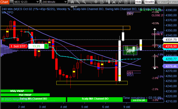This screenshot has height=109, width=178.
Task: Click the 4250,00 price axis label
Action: click(x=171, y=81)
